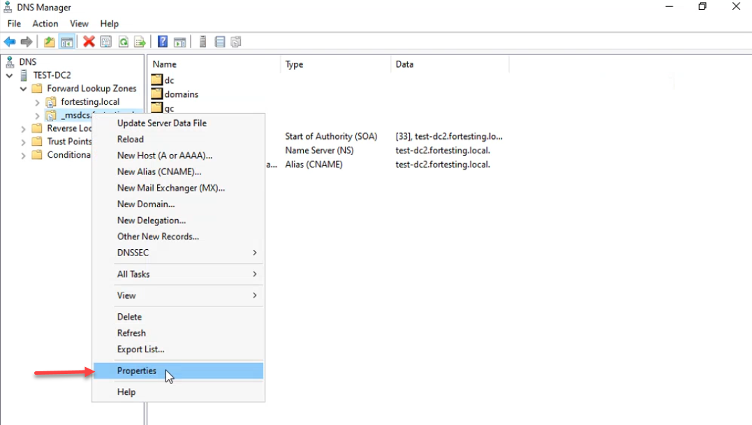Click the blue Back arrow in toolbar
The image size is (752, 425).
(10, 42)
